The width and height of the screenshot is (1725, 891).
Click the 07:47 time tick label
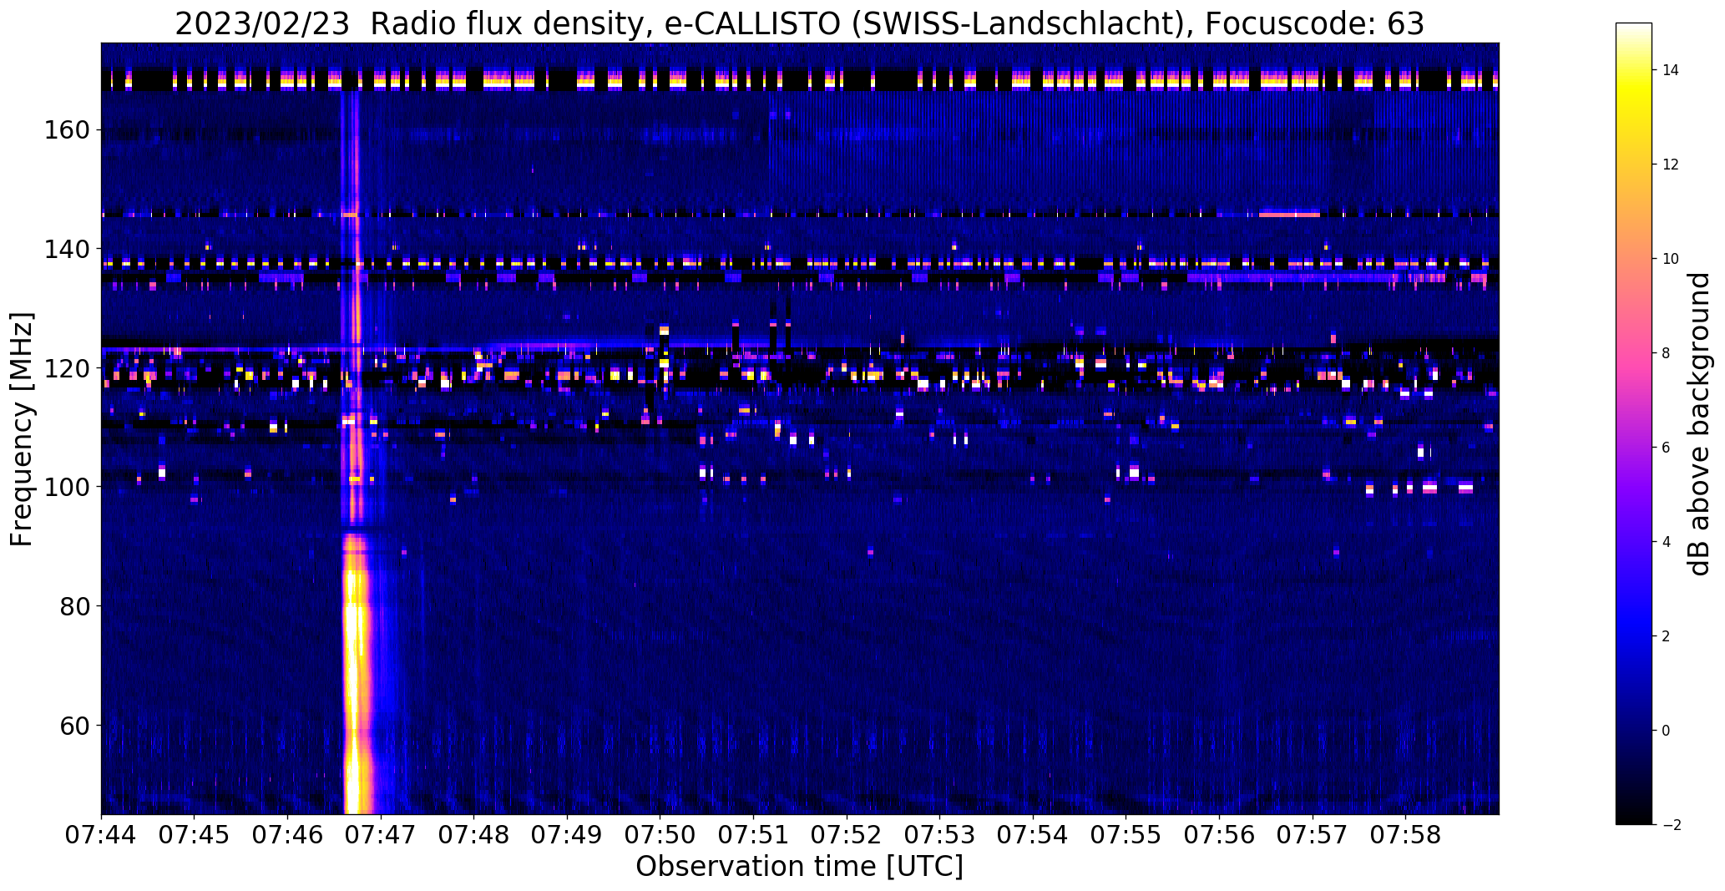[381, 835]
